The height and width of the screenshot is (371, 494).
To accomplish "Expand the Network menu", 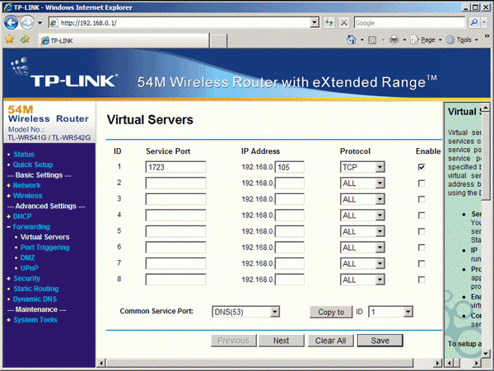I will (x=26, y=185).
